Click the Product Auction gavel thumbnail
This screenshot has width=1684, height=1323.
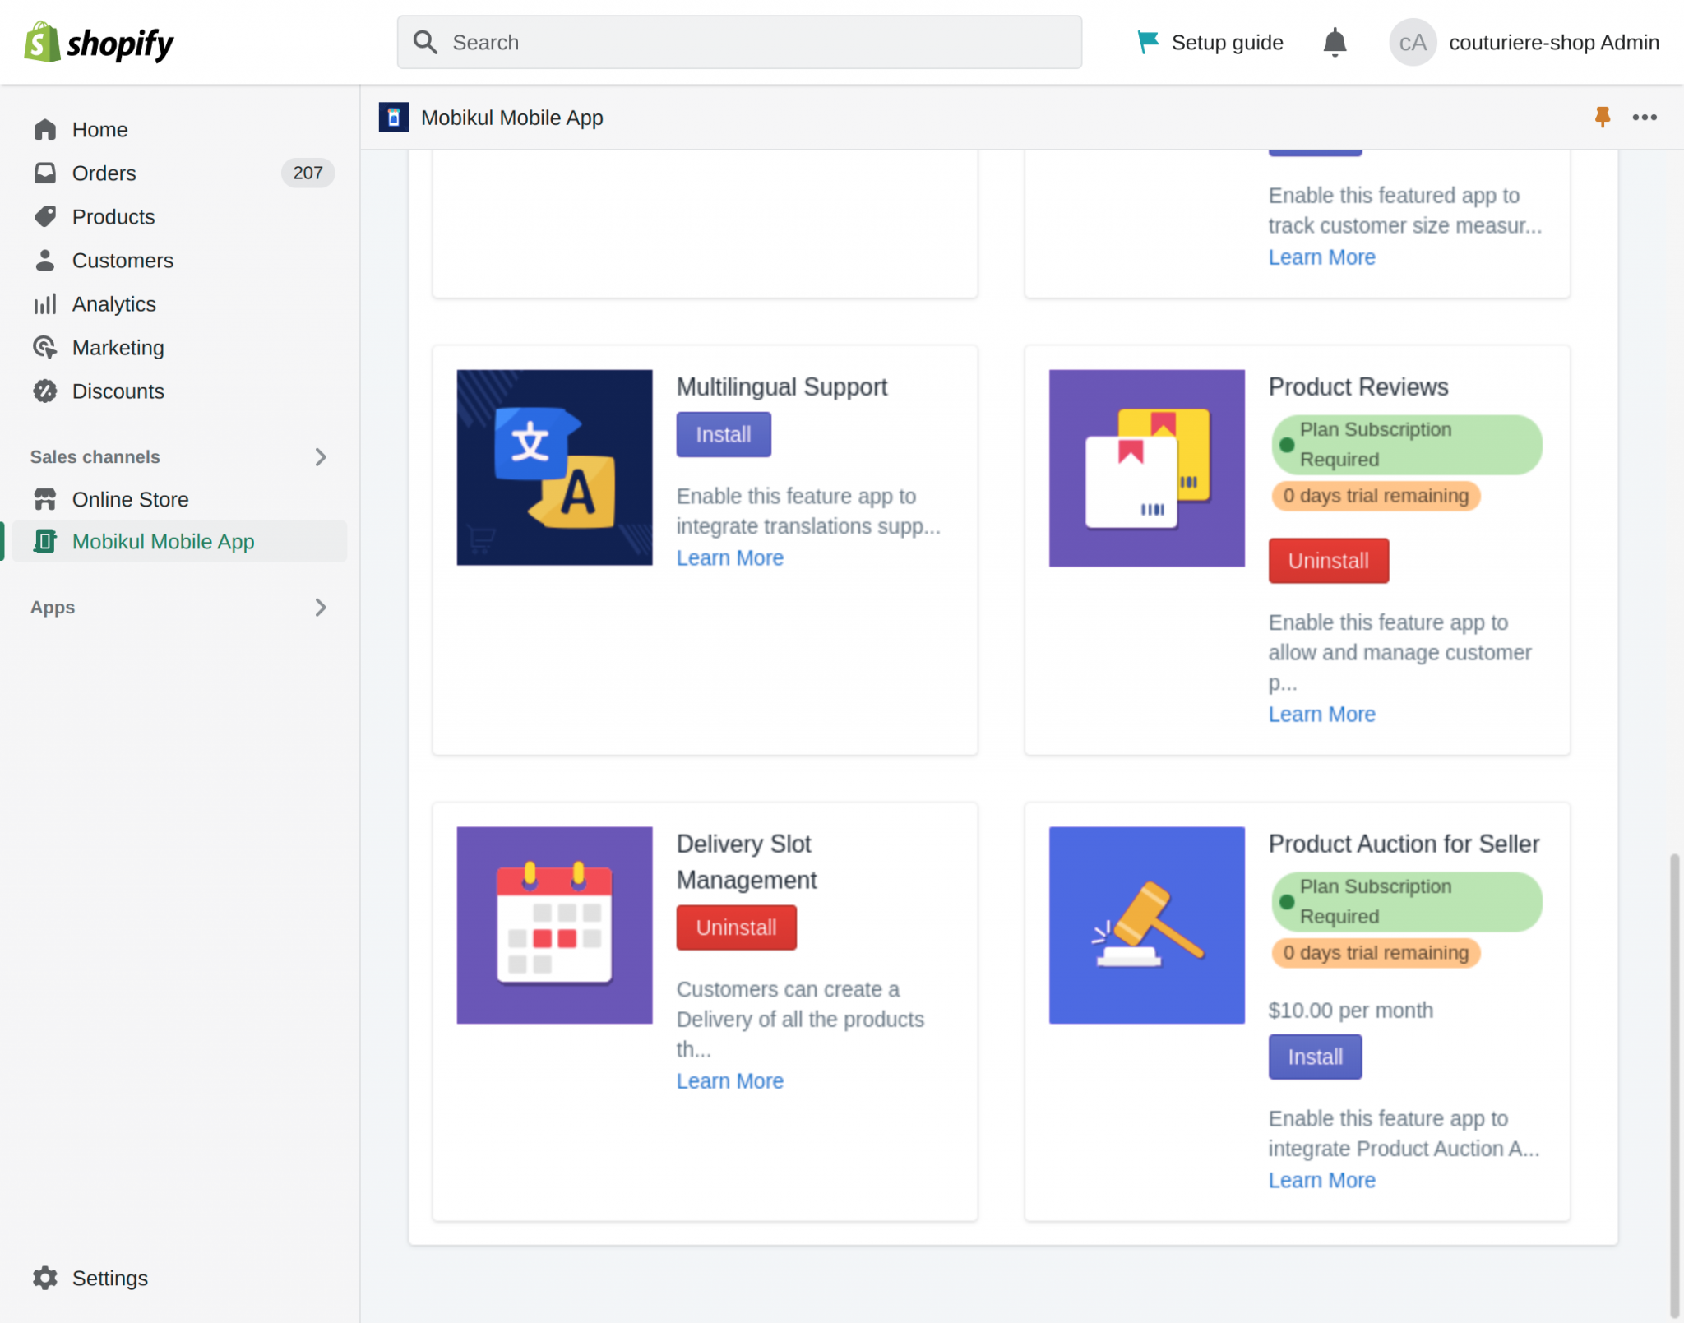[1147, 925]
